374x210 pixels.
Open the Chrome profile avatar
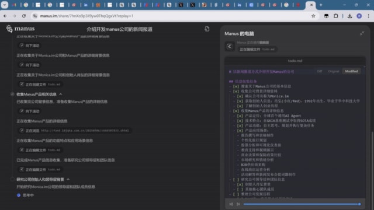click(359, 16)
